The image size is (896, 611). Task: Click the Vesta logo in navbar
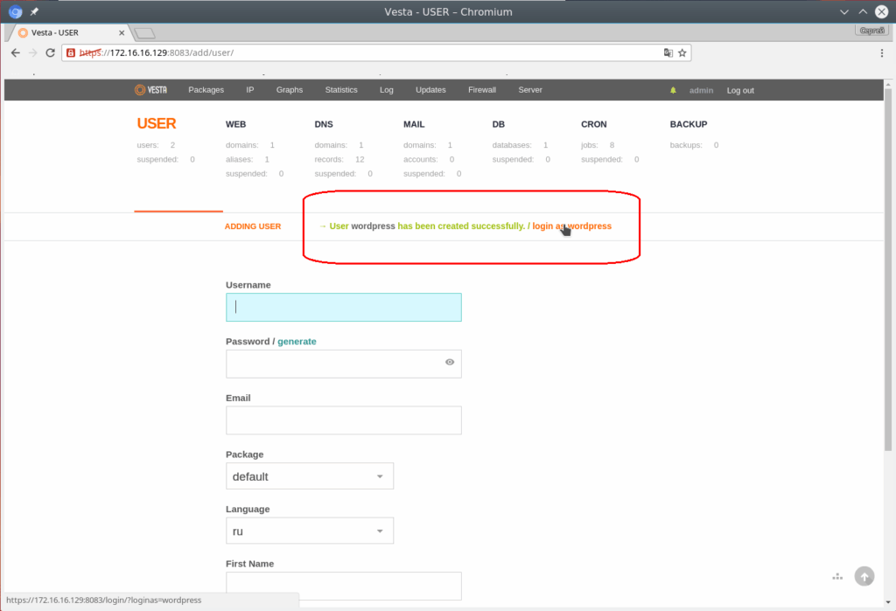pos(150,90)
